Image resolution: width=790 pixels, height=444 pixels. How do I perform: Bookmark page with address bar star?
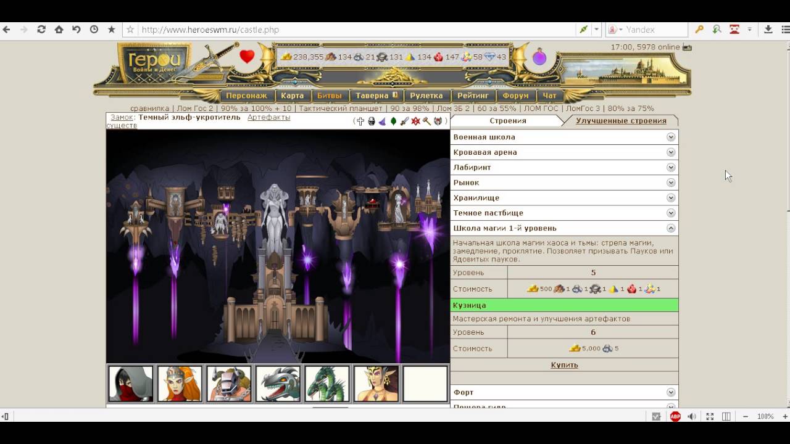(130, 30)
